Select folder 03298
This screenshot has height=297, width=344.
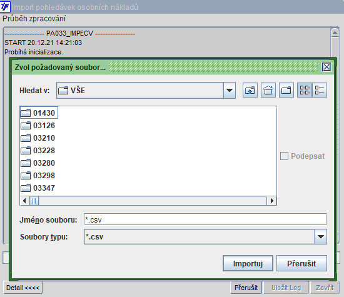38,176
